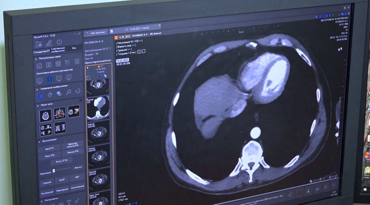Increase slice thickness with the plus button

point(139,52)
